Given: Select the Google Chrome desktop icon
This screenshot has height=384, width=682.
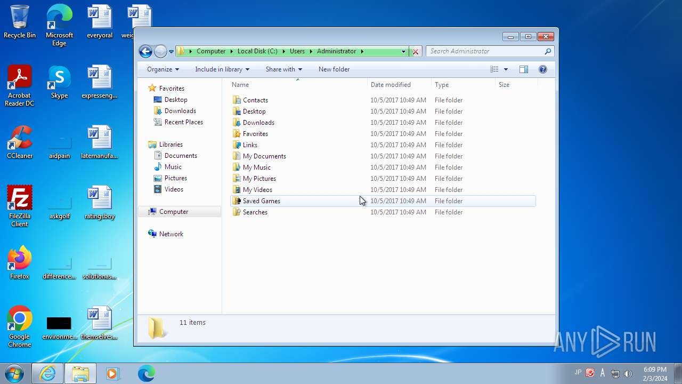Looking at the screenshot, I should (x=20, y=327).
